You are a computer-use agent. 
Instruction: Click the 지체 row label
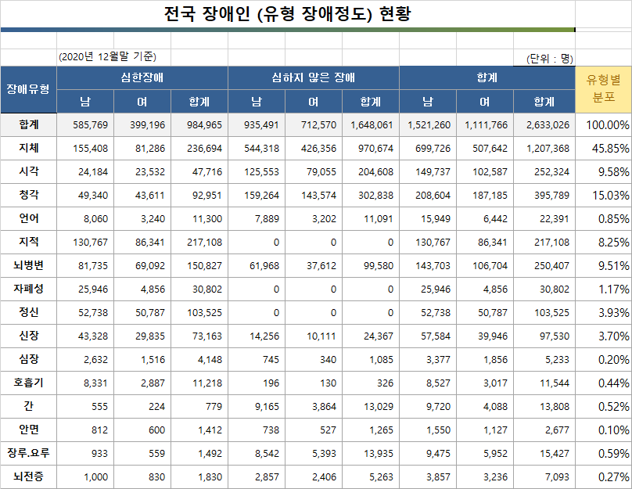(28, 148)
